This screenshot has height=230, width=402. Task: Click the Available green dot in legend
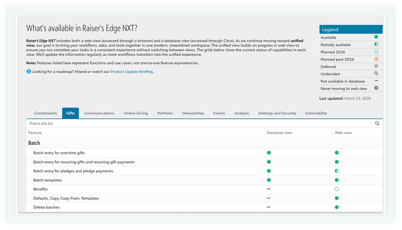click(376, 37)
